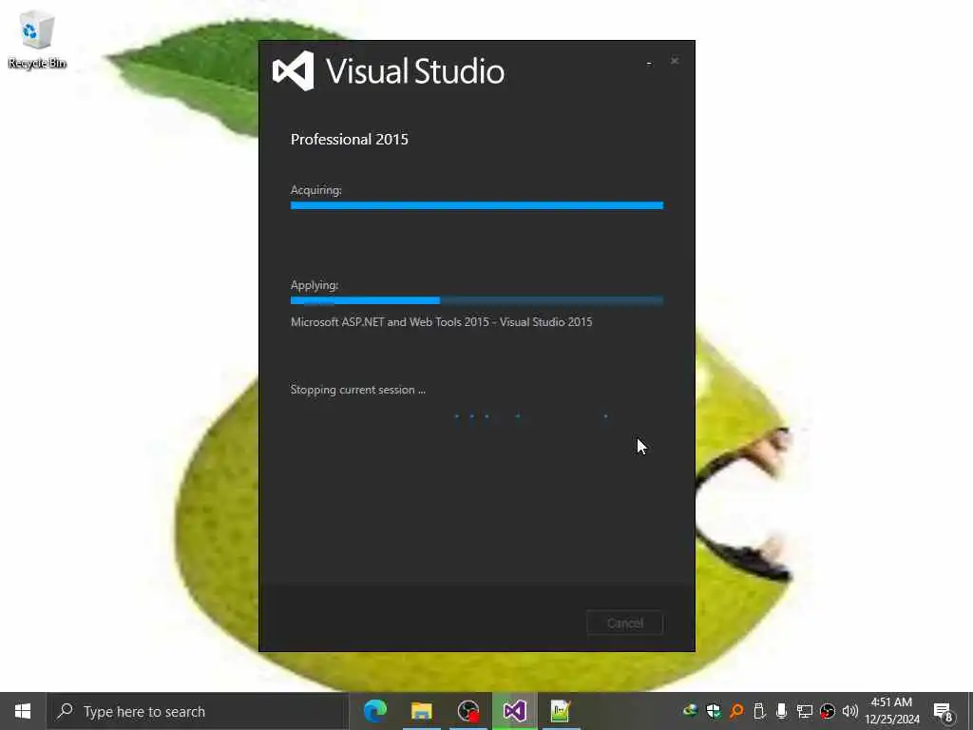Open the network status tray icon

point(804,711)
